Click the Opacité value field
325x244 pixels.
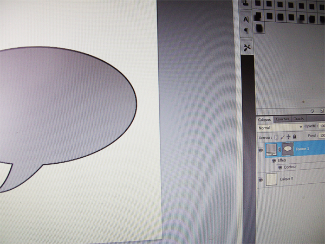click(x=322, y=126)
